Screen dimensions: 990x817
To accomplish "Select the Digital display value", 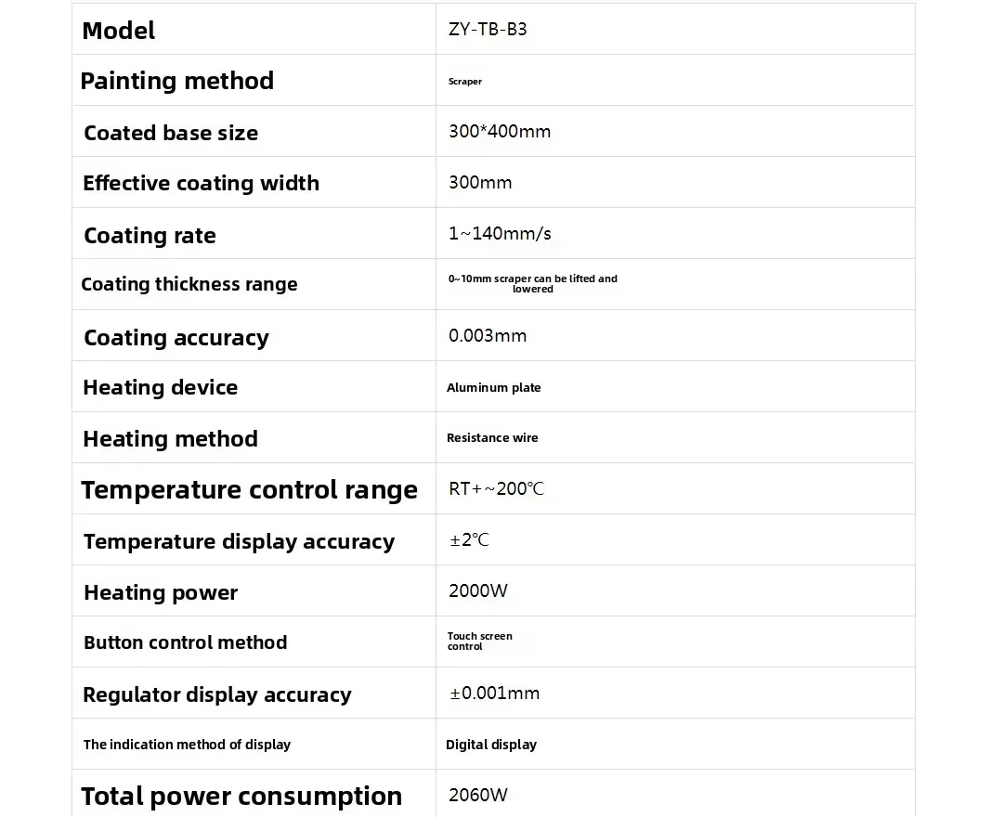I will (x=491, y=745).
